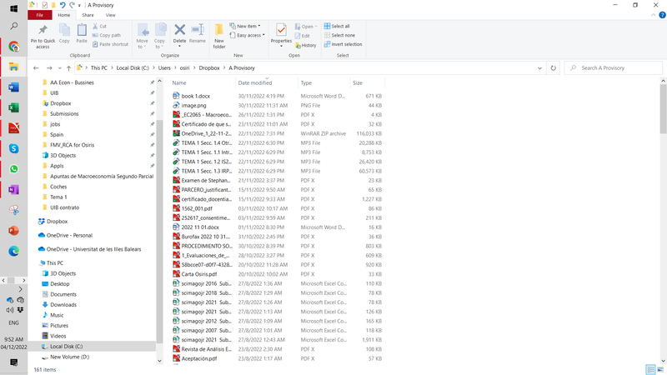The height and width of the screenshot is (375, 667).
Task: Click the red Delete icon
Action: click(x=179, y=32)
